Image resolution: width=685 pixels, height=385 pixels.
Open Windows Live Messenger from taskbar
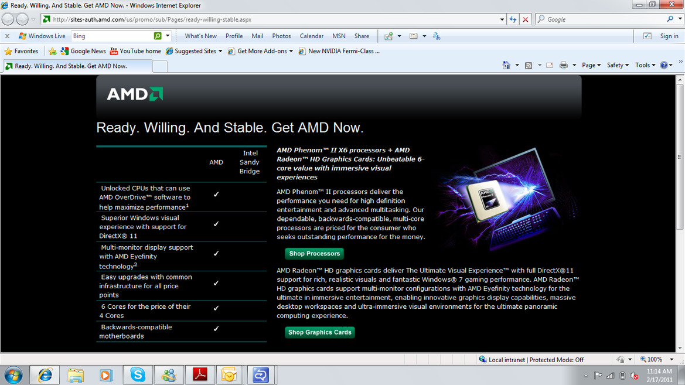[x=169, y=375]
